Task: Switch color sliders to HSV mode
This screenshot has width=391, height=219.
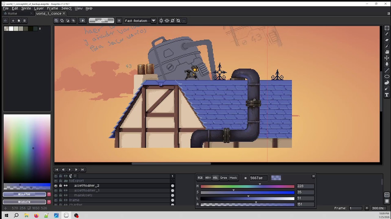Action: coord(208,178)
